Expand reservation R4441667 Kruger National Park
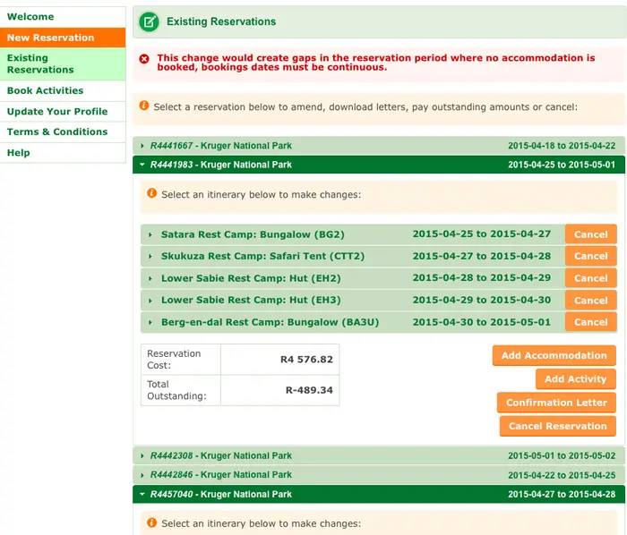The height and width of the screenshot is (535, 627). 379,146
